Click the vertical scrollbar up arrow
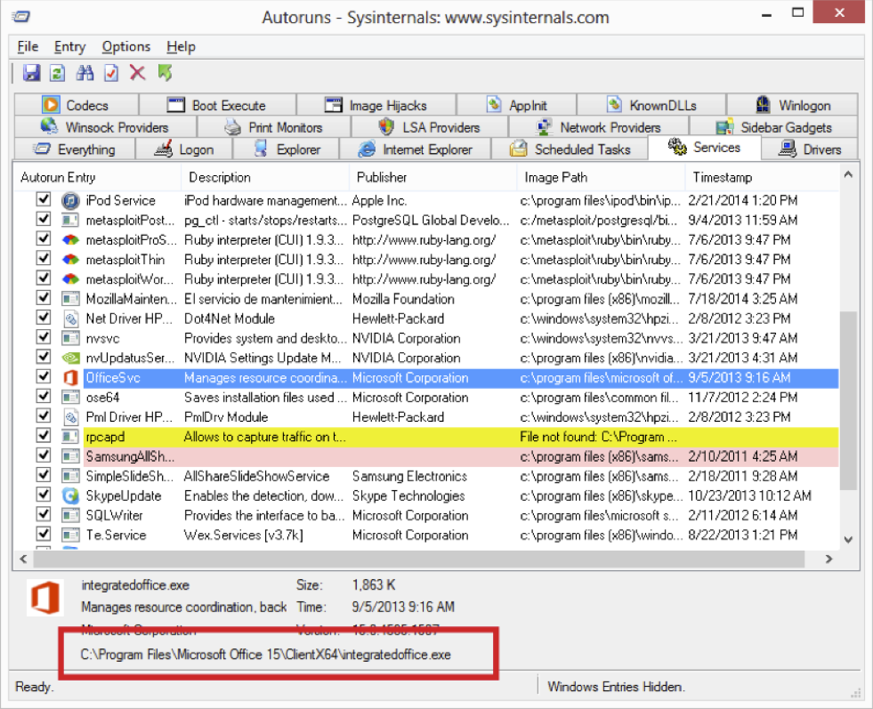The image size is (873, 709). click(848, 174)
